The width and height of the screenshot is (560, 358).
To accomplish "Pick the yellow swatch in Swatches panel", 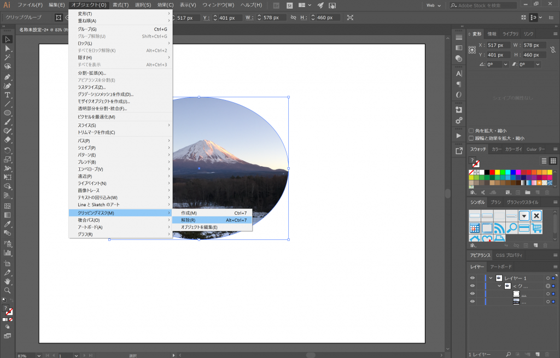I will [x=497, y=172].
